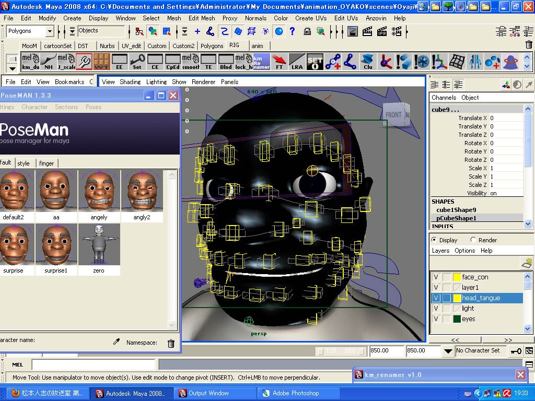Click the J_scale shelf icon
Viewport: 535px width, 401px height.
click(x=66, y=62)
